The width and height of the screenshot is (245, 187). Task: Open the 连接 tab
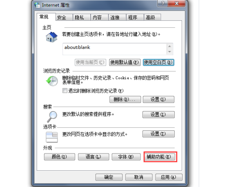(x=117, y=17)
